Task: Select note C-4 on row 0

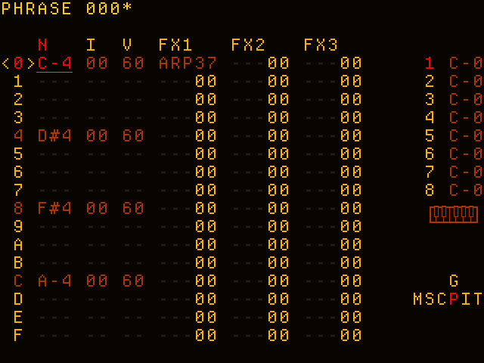Action: [x=54, y=64]
